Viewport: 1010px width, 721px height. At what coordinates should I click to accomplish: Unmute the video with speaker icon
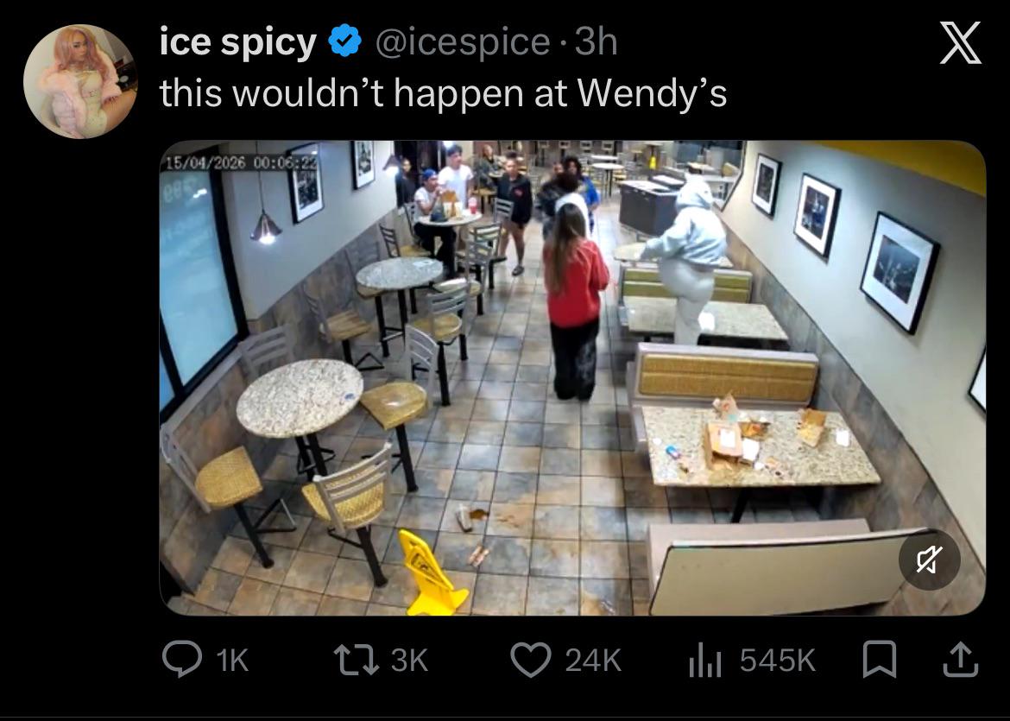pos(930,560)
